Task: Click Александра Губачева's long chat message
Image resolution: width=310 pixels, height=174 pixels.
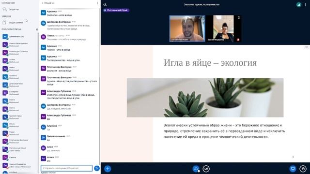Action: 71,97
